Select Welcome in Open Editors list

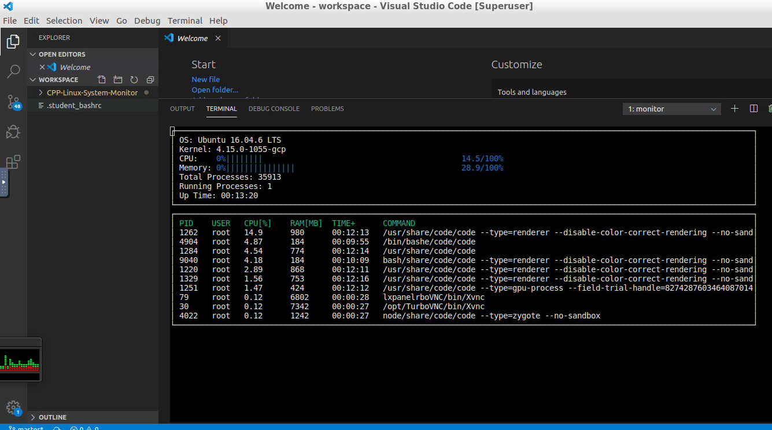pyautogui.click(x=93, y=67)
